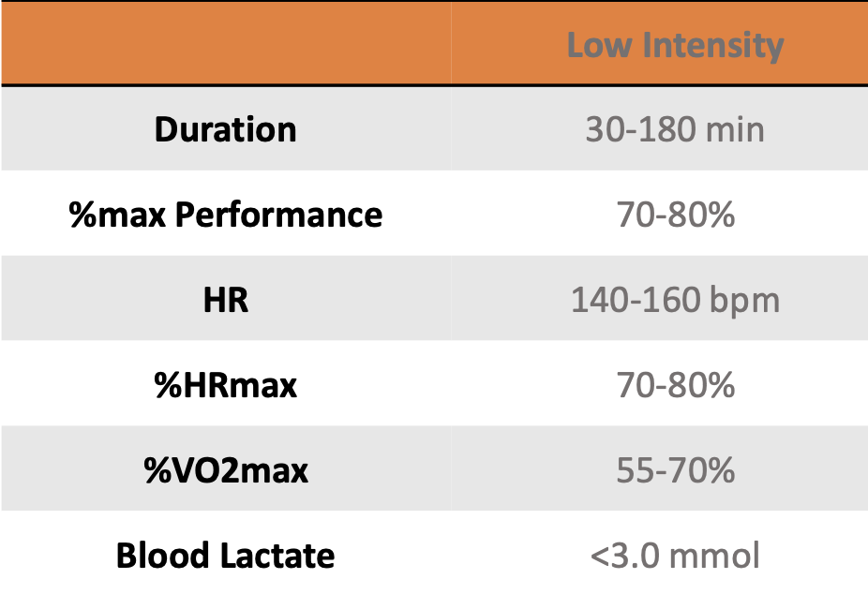
Task: Click the <3.0 mmol value
Action: point(675,557)
